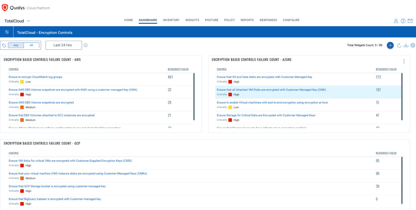Click the info icon next to Last 24 Hrs

(86, 45)
